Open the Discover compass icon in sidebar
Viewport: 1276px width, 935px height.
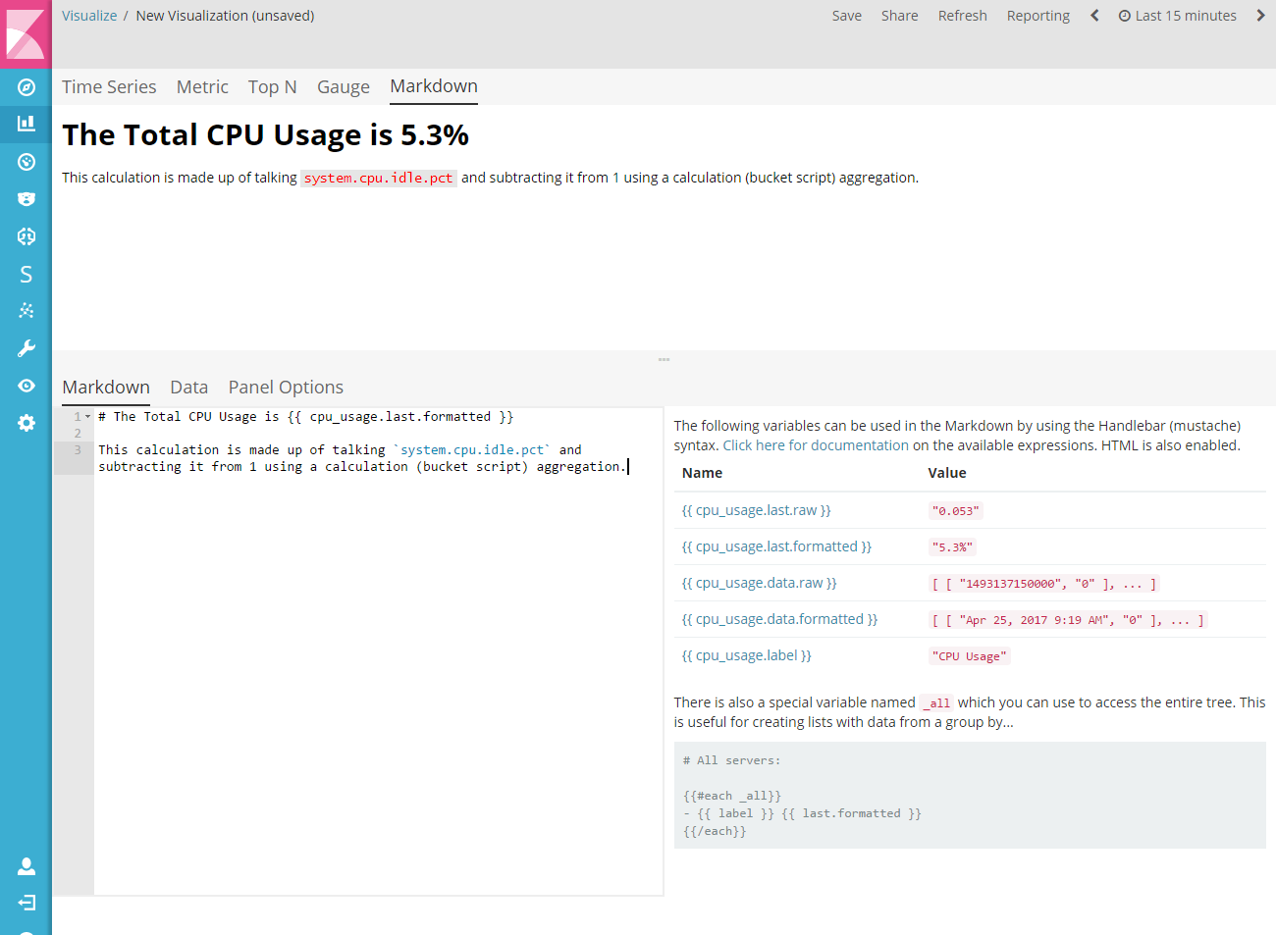click(x=27, y=87)
